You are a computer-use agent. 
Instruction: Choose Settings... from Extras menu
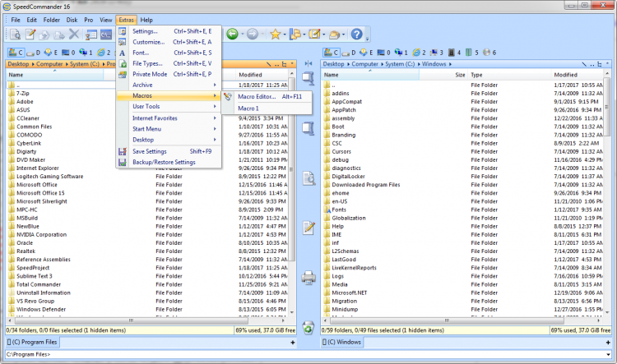tap(169, 31)
